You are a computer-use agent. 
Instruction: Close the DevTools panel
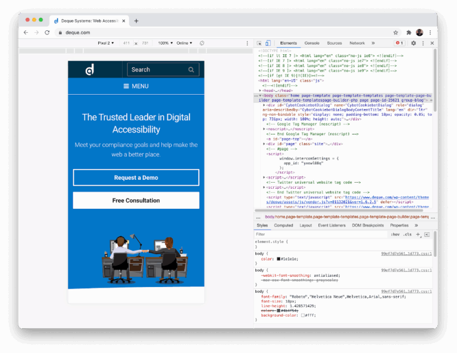tap(432, 43)
